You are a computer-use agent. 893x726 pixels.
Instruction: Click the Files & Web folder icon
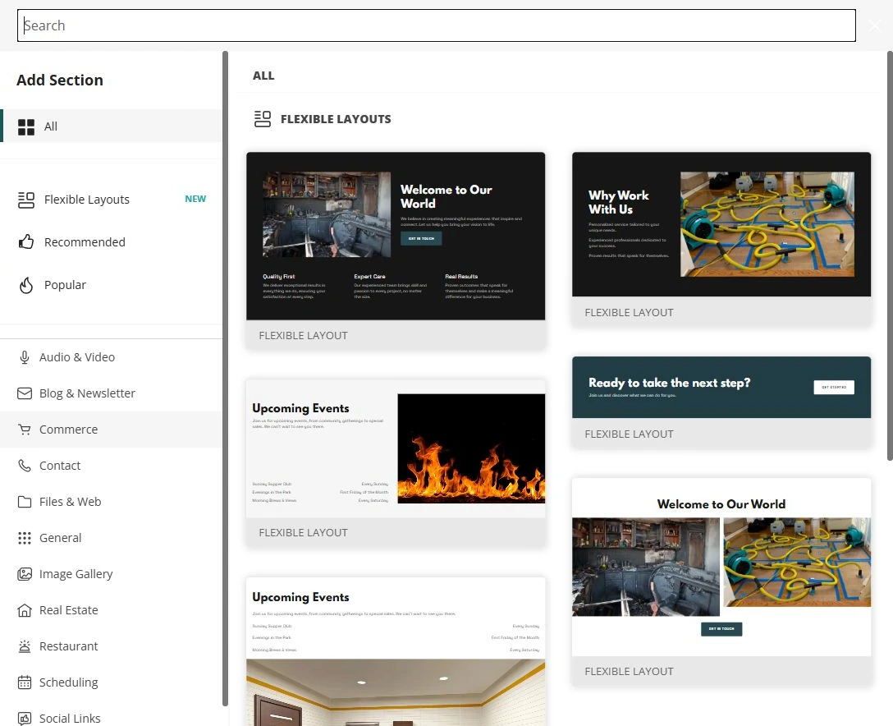coord(25,502)
